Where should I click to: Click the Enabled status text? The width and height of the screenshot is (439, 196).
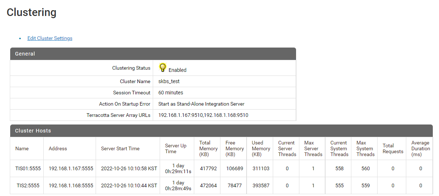click(177, 70)
